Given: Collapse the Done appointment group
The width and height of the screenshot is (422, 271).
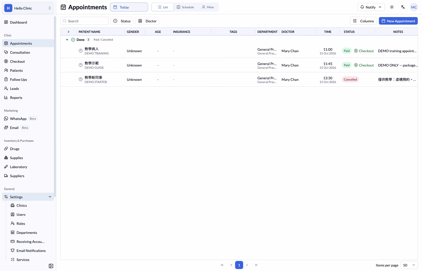Looking at the screenshot, I should point(67,40).
